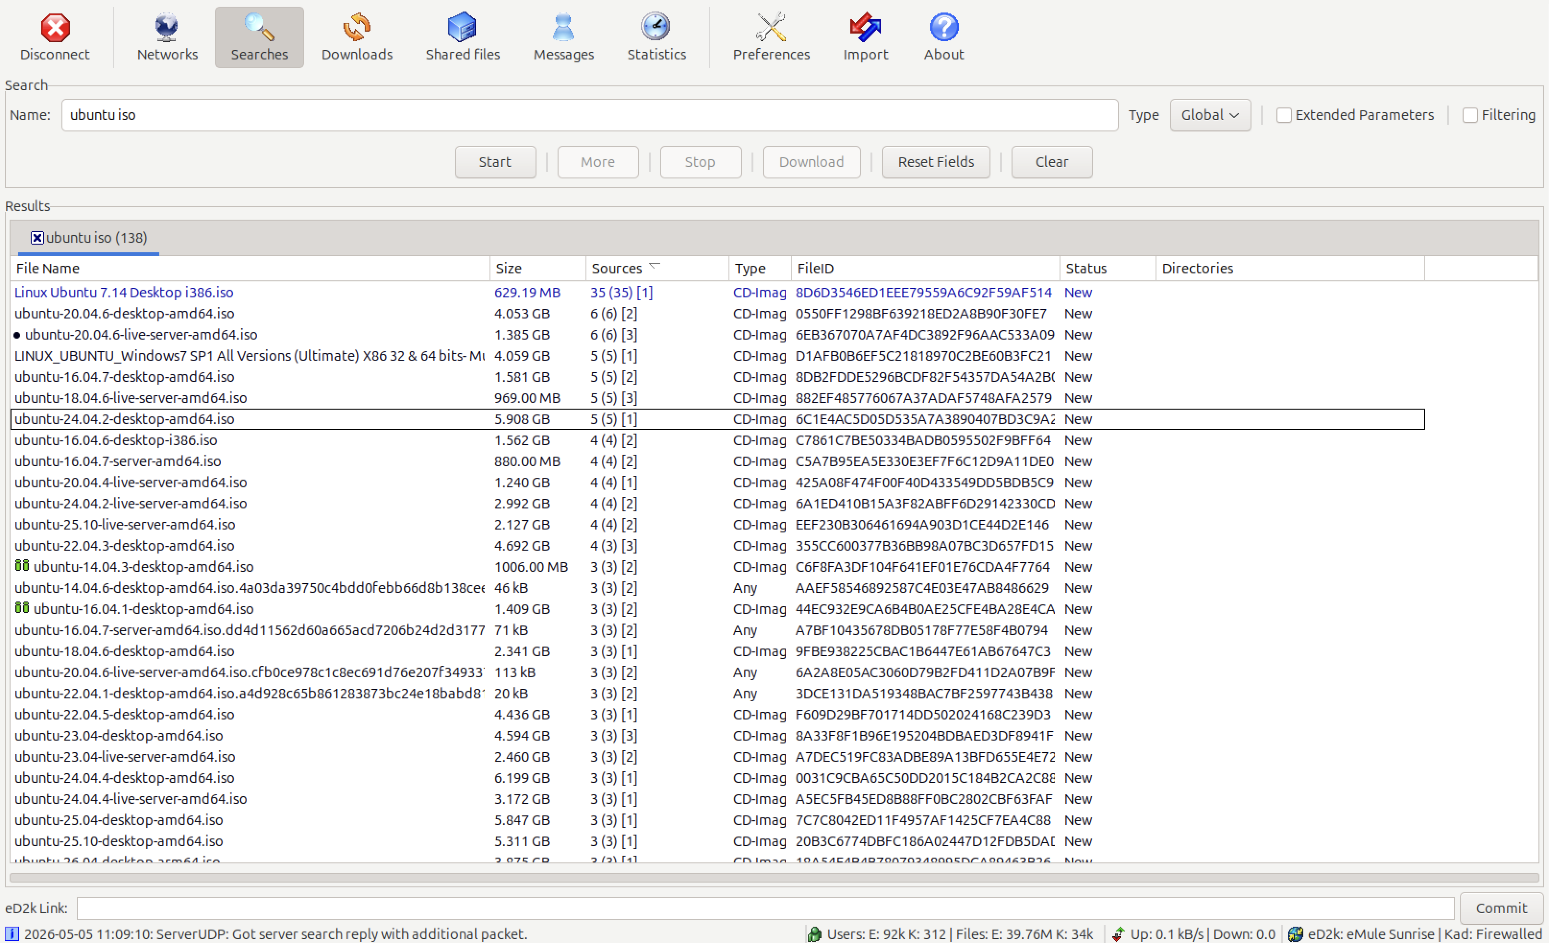
Task: Click the up/down transfer speed icon
Action: coord(1118,933)
